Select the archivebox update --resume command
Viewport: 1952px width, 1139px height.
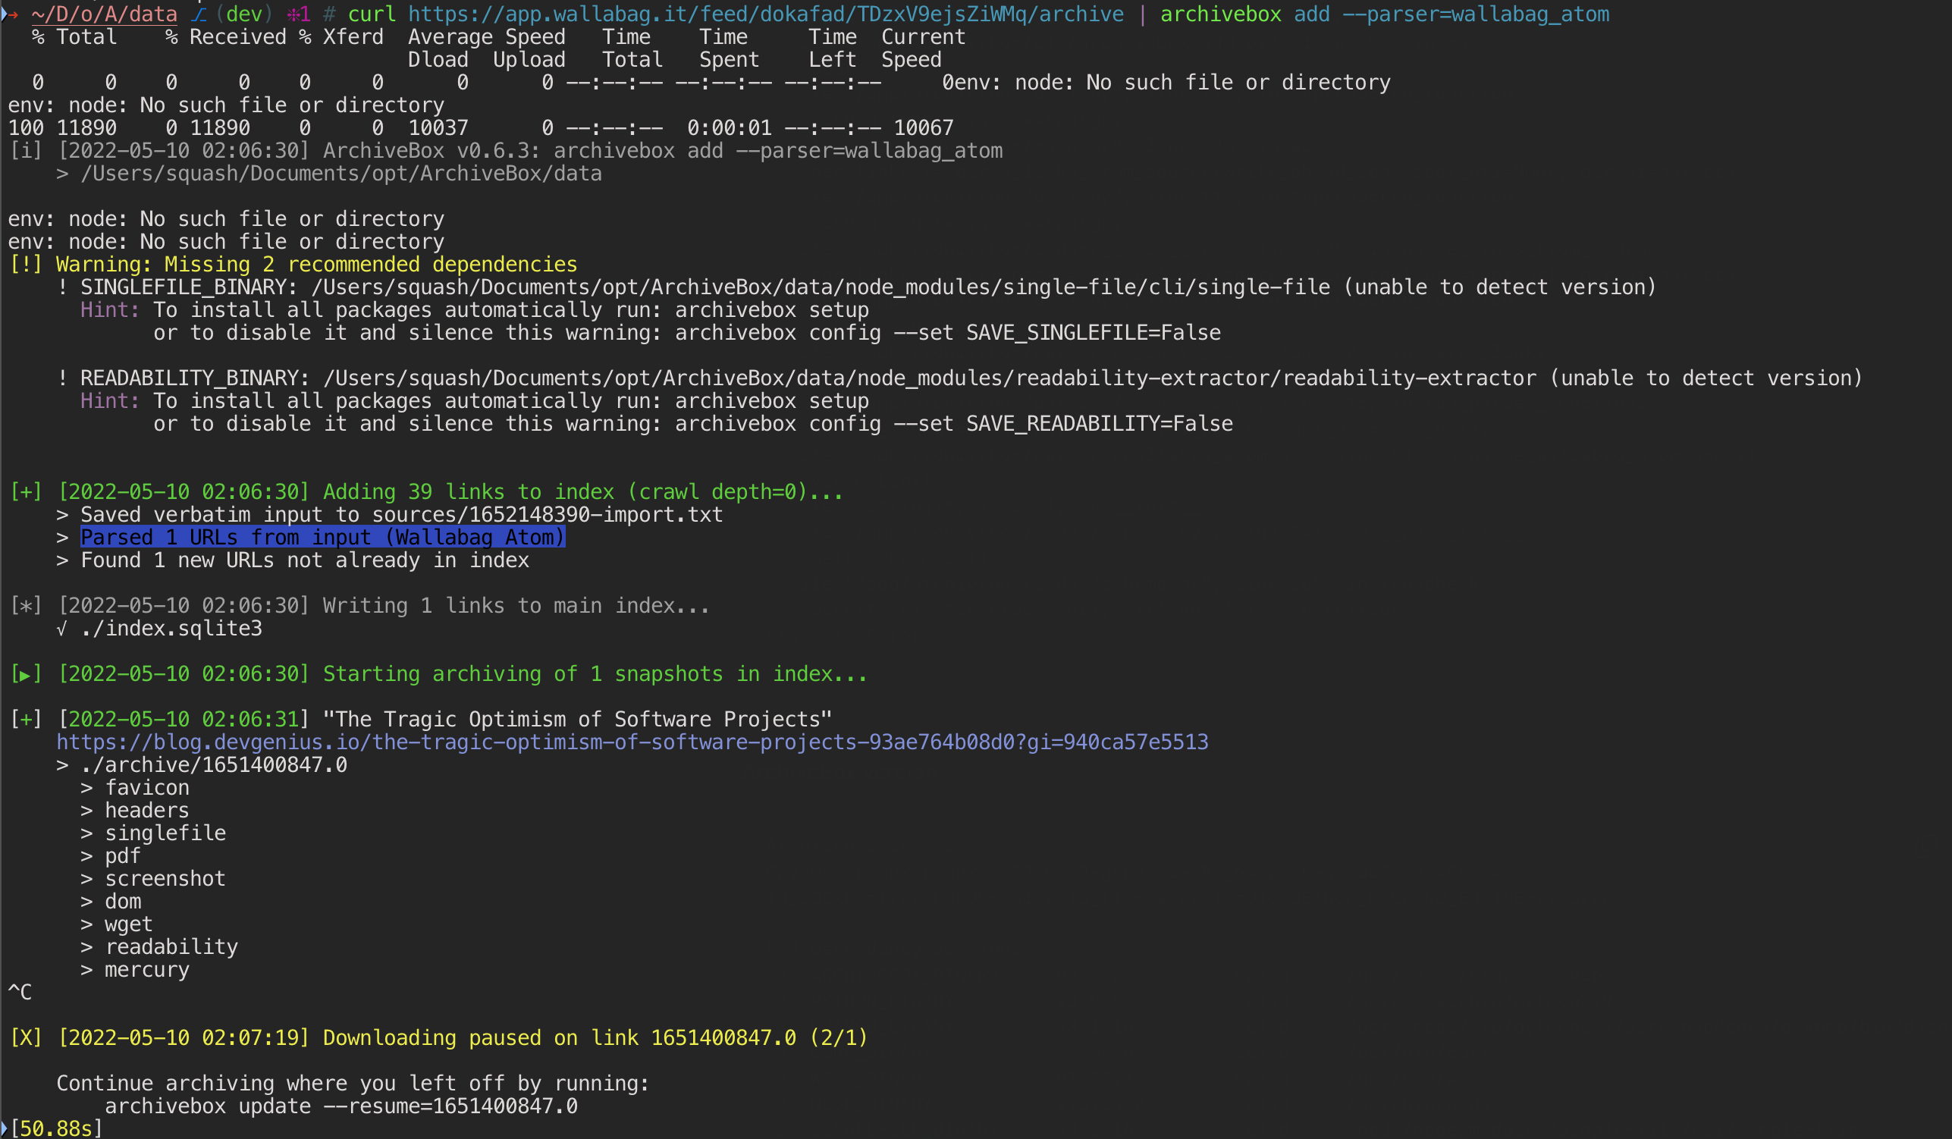click(x=341, y=1106)
